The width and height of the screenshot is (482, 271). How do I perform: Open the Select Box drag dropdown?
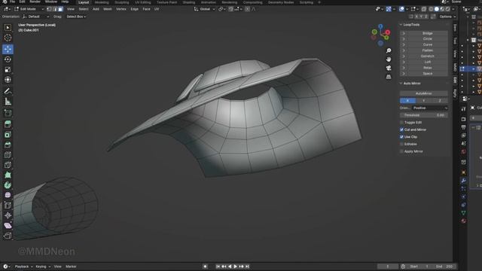(x=76, y=17)
